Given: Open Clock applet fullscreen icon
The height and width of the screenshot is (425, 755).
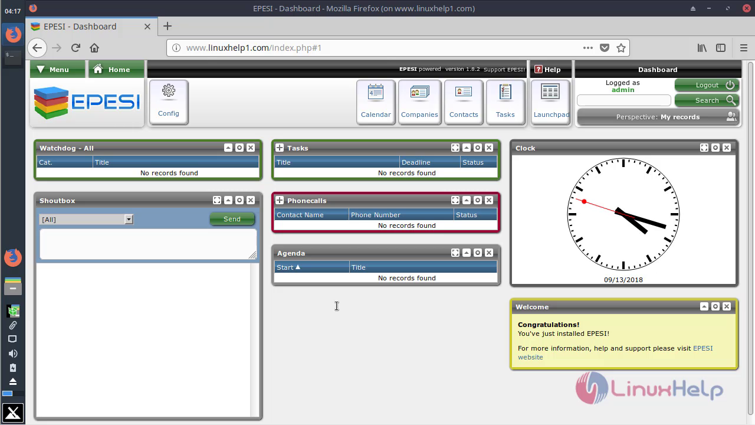Looking at the screenshot, I should click(x=704, y=148).
